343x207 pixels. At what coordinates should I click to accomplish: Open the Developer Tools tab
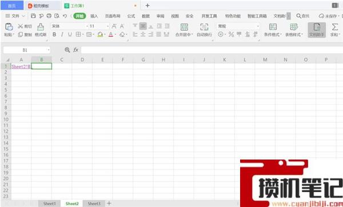pos(209,16)
